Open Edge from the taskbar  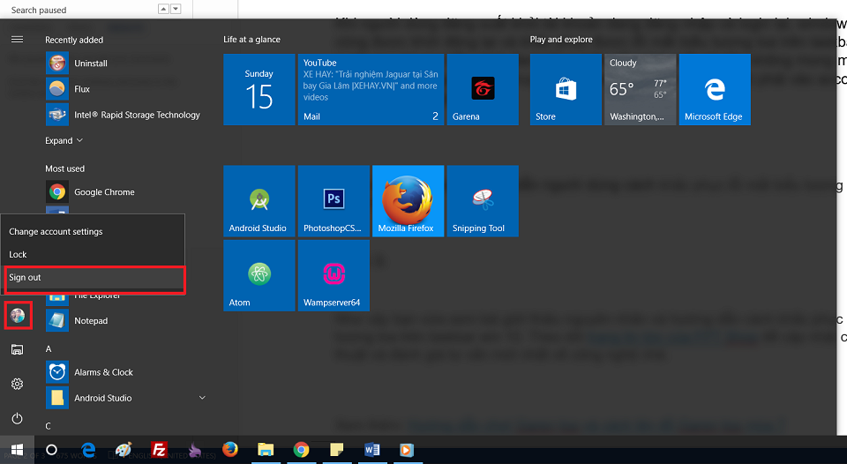88,450
